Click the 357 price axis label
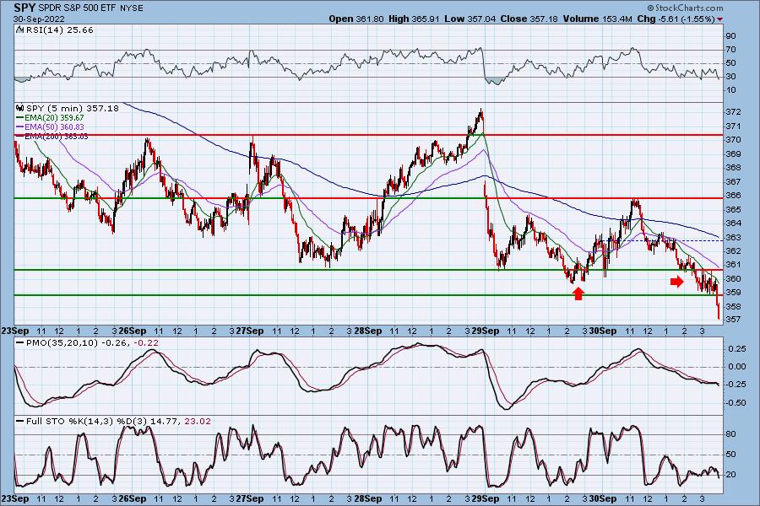 (x=734, y=319)
